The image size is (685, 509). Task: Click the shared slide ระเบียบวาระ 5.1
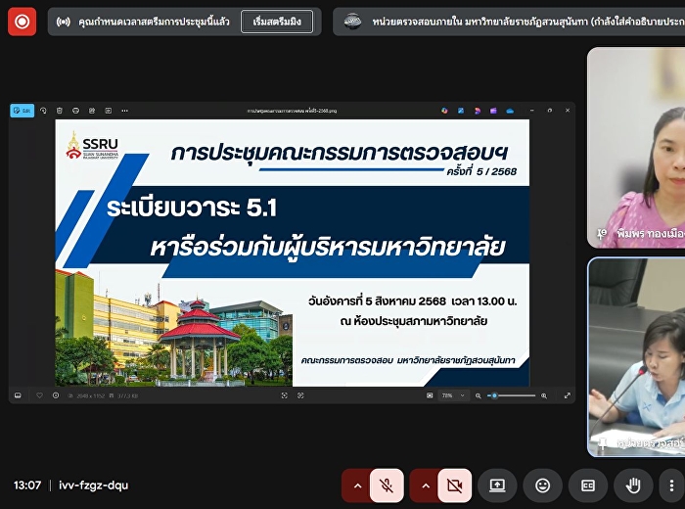point(293,253)
